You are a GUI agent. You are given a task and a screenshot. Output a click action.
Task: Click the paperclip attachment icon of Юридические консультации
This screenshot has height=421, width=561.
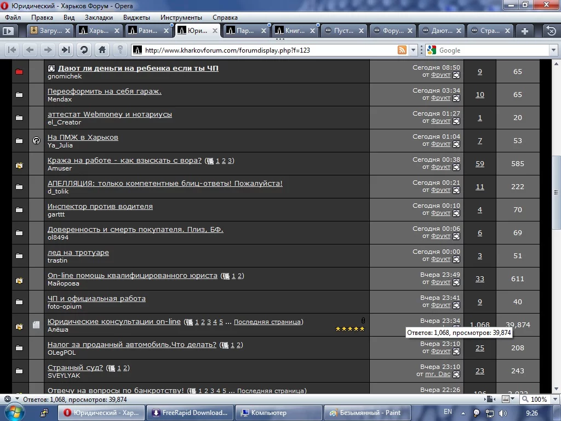coord(363,320)
